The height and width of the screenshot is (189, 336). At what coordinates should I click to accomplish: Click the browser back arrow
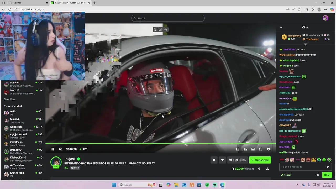click(x=3, y=9)
